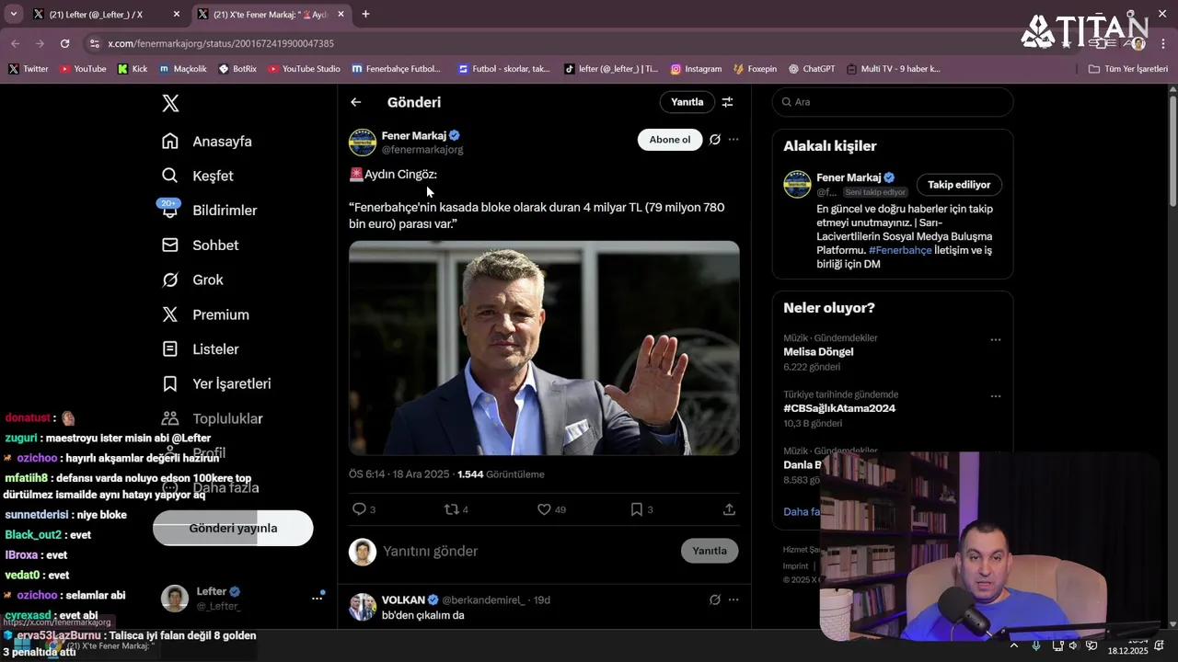Viewport: 1178px width, 662px height.
Task: Open Melisa Döngel trending topic
Action: coord(818,352)
